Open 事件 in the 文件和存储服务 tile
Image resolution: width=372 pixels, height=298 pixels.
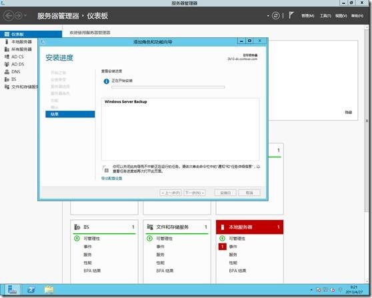point(161,247)
